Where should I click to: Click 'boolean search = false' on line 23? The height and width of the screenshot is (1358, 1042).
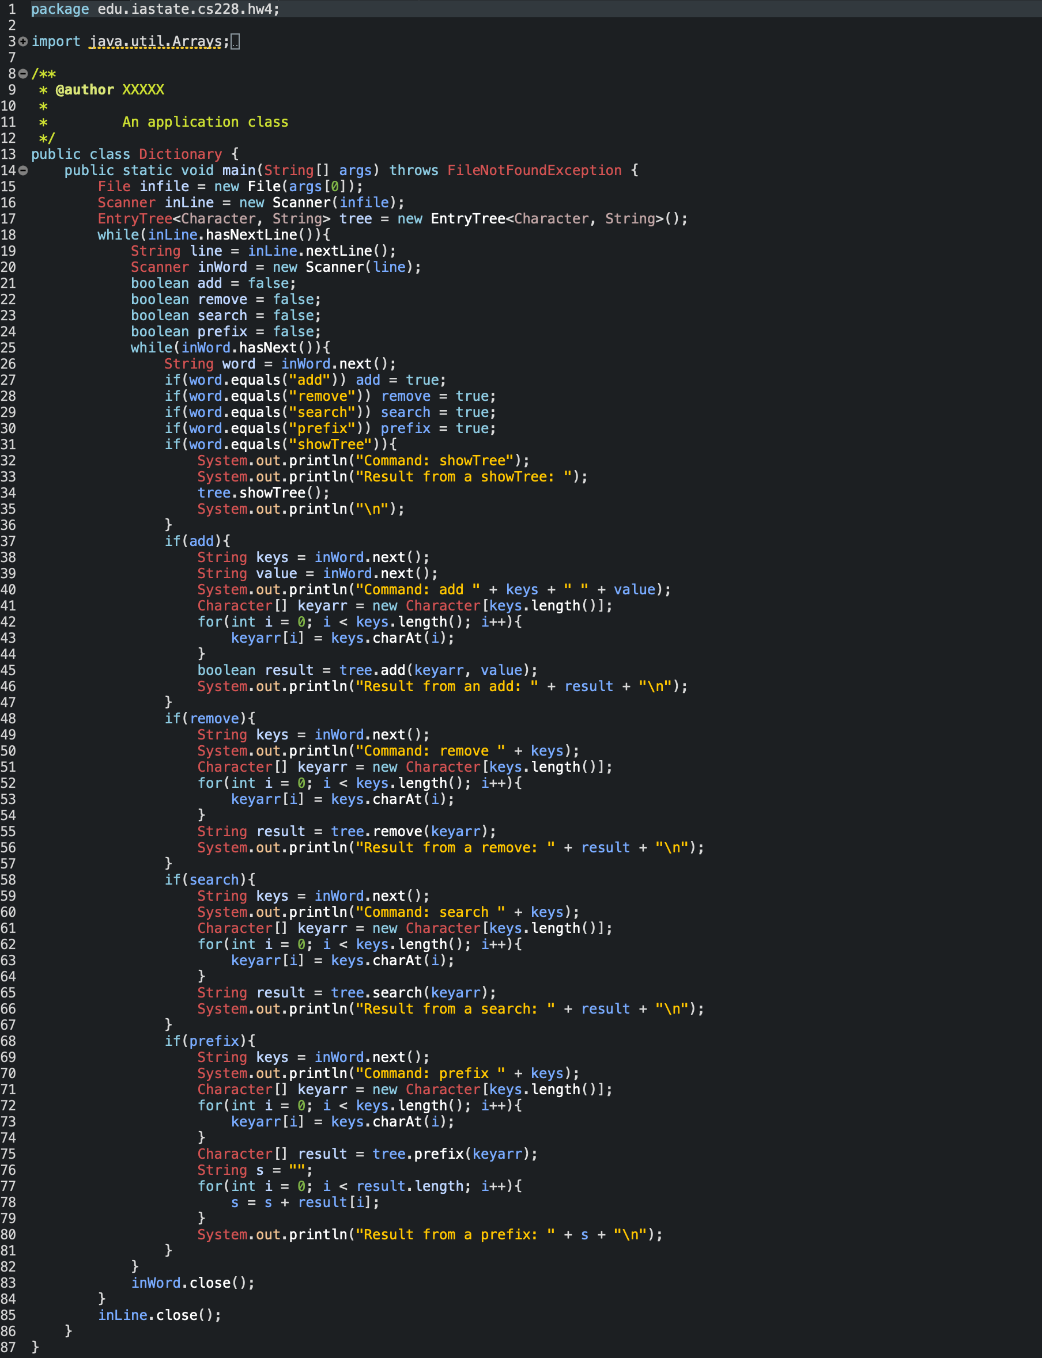(x=222, y=316)
